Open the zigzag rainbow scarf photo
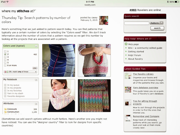This screenshot has height=135, width=180. click(x=94, y=95)
